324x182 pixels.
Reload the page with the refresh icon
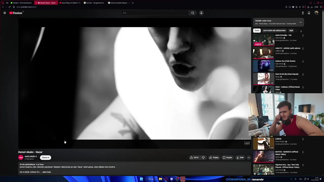10,7
